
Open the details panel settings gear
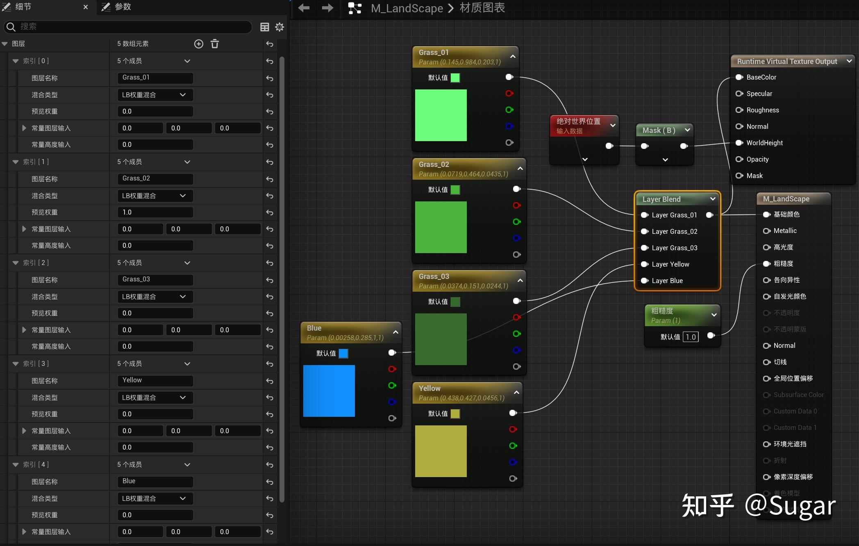point(280,27)
